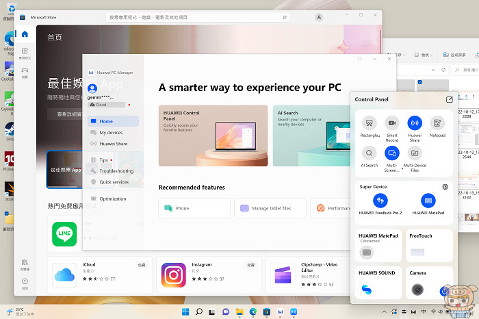Click Microsoft Store search magnifier icon
This screenshot has width=479, height=319.
(285, 17)
